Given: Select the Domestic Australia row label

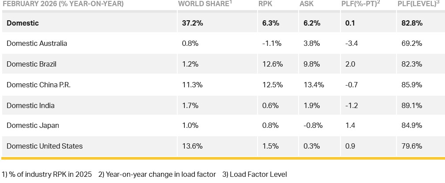Looking at the screenshot, I should (37, 44).
